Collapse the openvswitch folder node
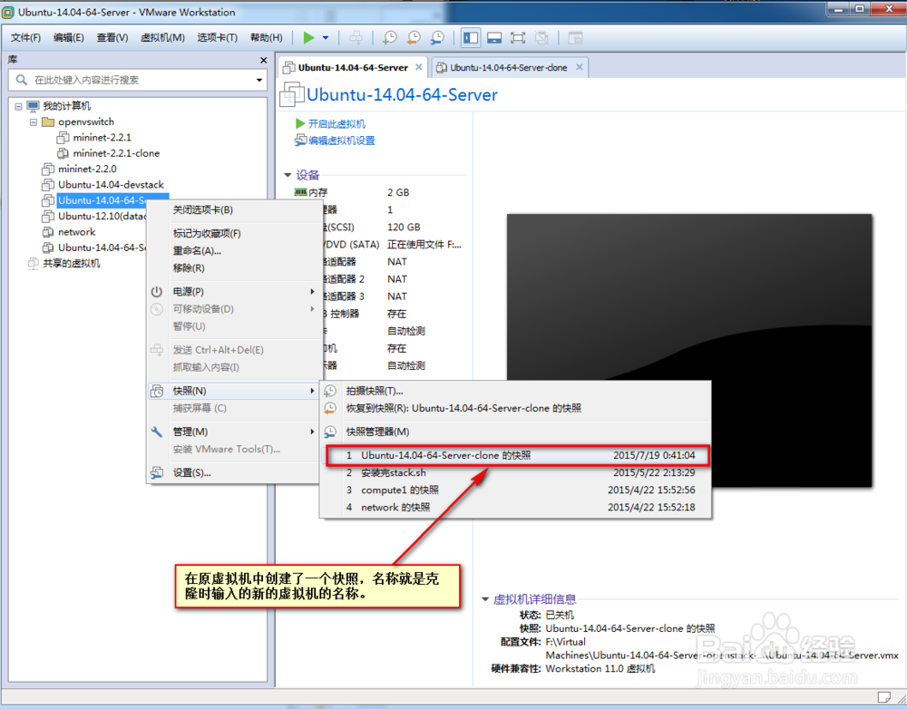 (x=34, y=122)
